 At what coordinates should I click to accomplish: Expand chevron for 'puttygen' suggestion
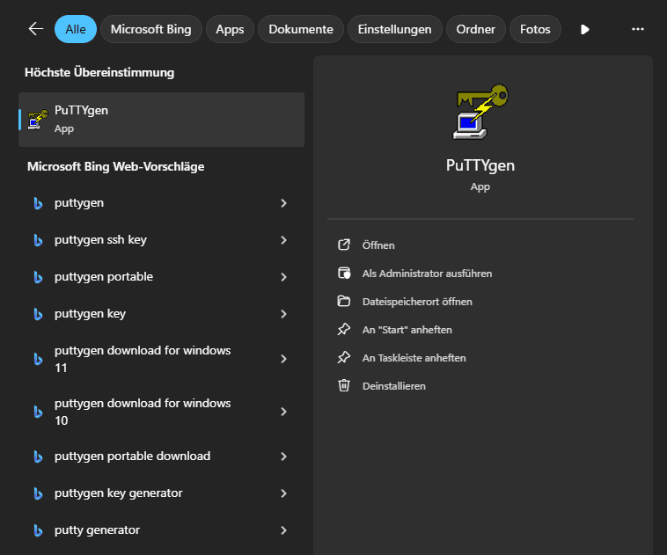coord(283,203)
